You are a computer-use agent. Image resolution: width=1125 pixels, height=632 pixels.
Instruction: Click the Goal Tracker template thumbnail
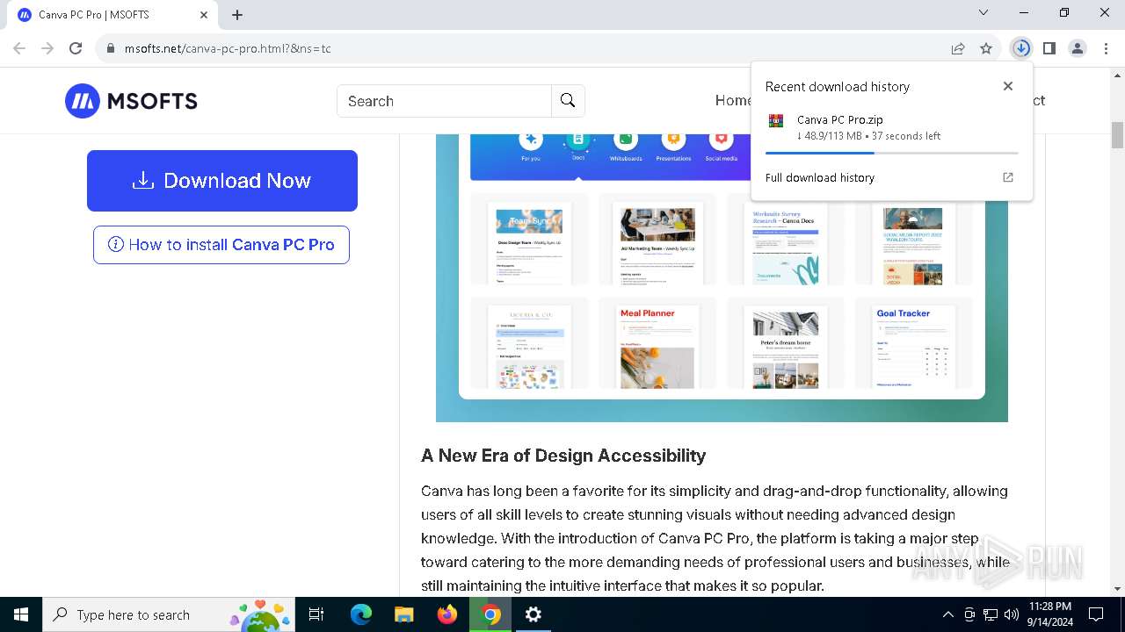913,343
